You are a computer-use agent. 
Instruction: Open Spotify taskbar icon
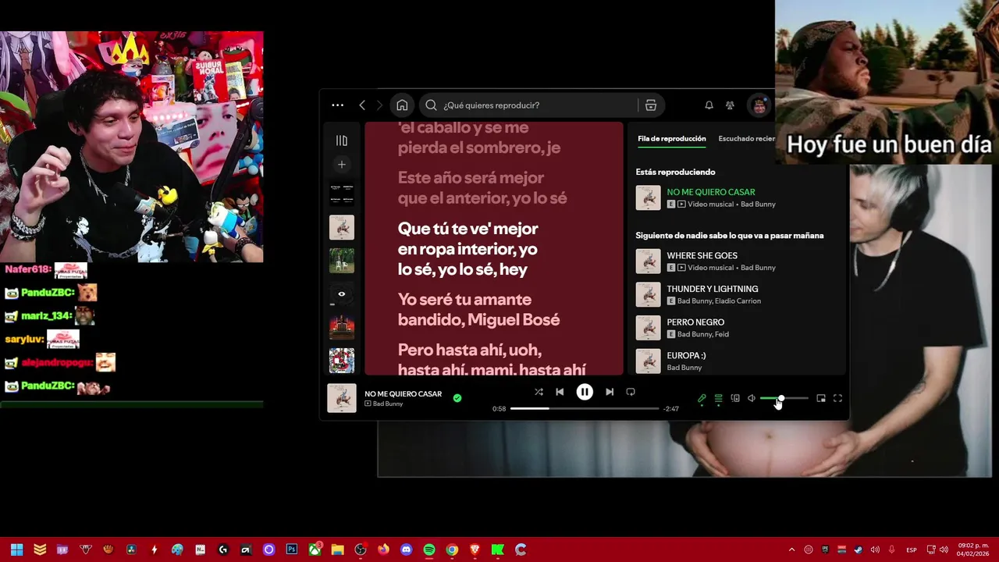click(x=428, y=550)
